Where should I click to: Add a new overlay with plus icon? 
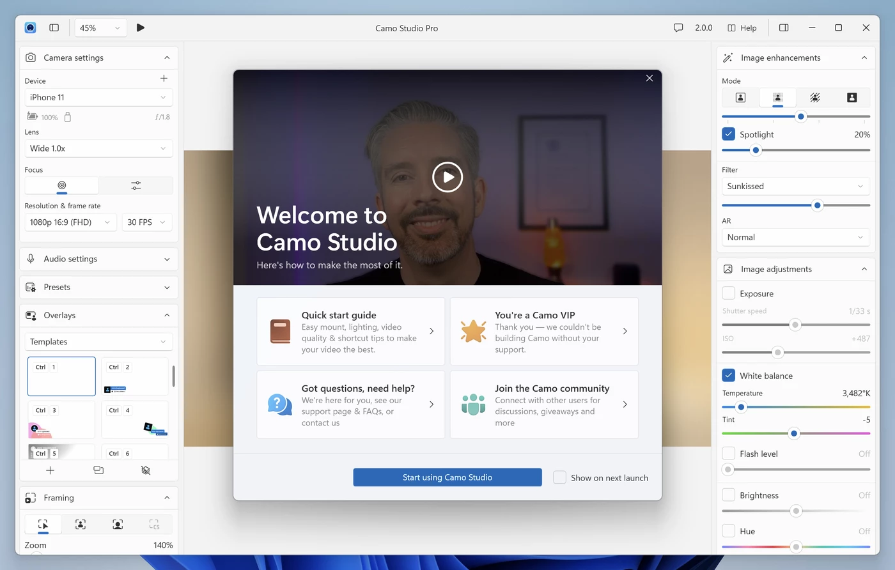click(51, 470)
